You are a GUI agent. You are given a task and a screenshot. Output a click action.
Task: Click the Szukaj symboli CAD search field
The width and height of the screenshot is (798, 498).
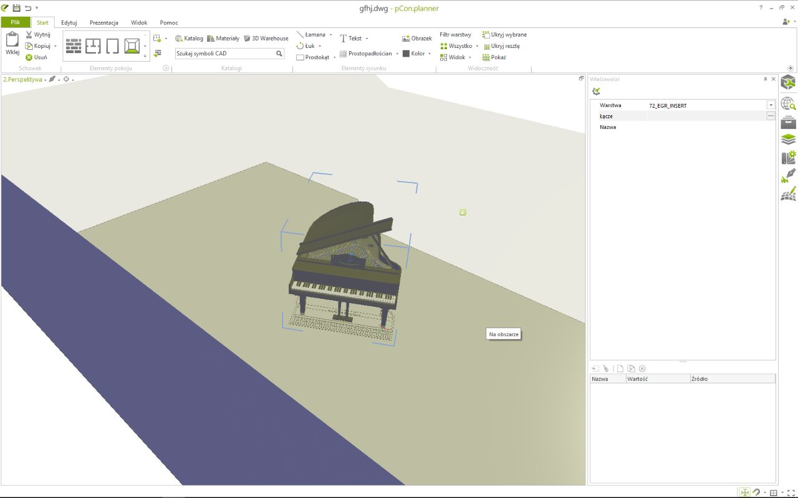click(x=224, y=54)
